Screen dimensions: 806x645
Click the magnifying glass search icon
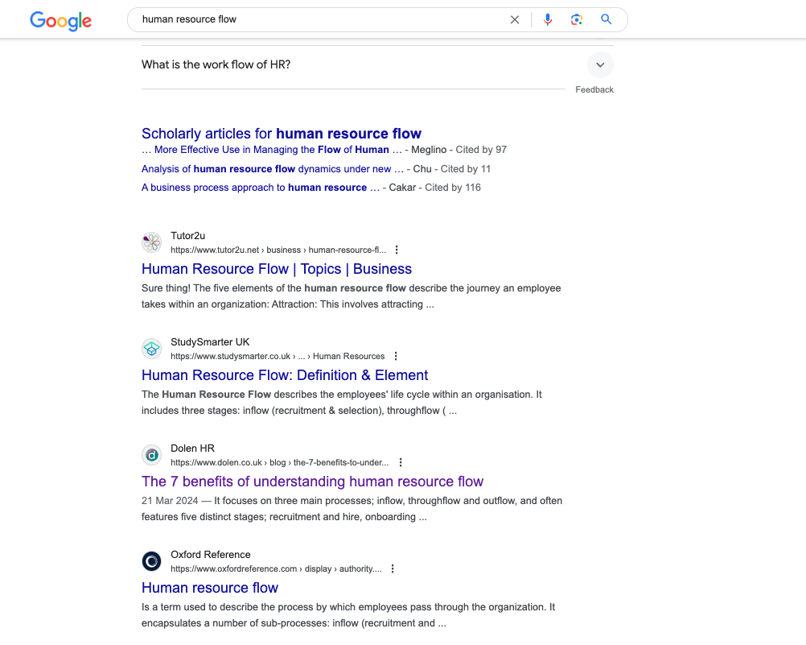(606, 19)
